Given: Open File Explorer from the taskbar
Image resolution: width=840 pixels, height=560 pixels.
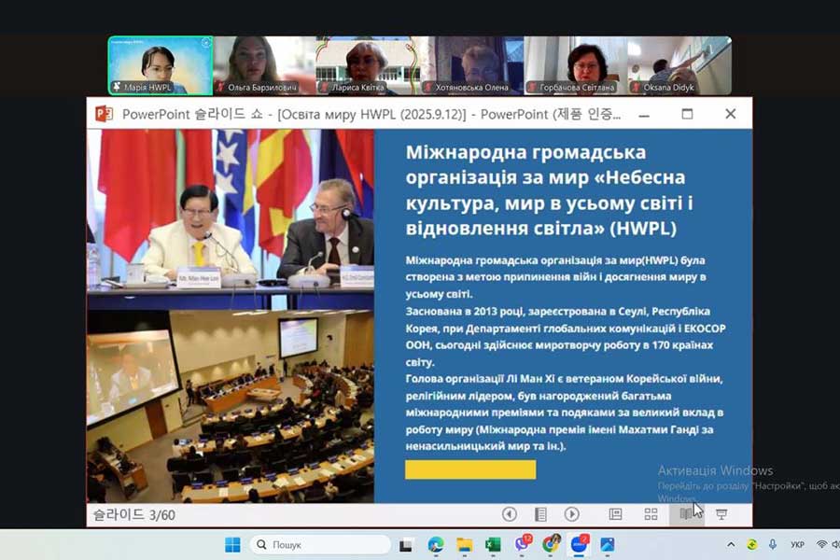Looking at the screenshot, I should [465, 545].
